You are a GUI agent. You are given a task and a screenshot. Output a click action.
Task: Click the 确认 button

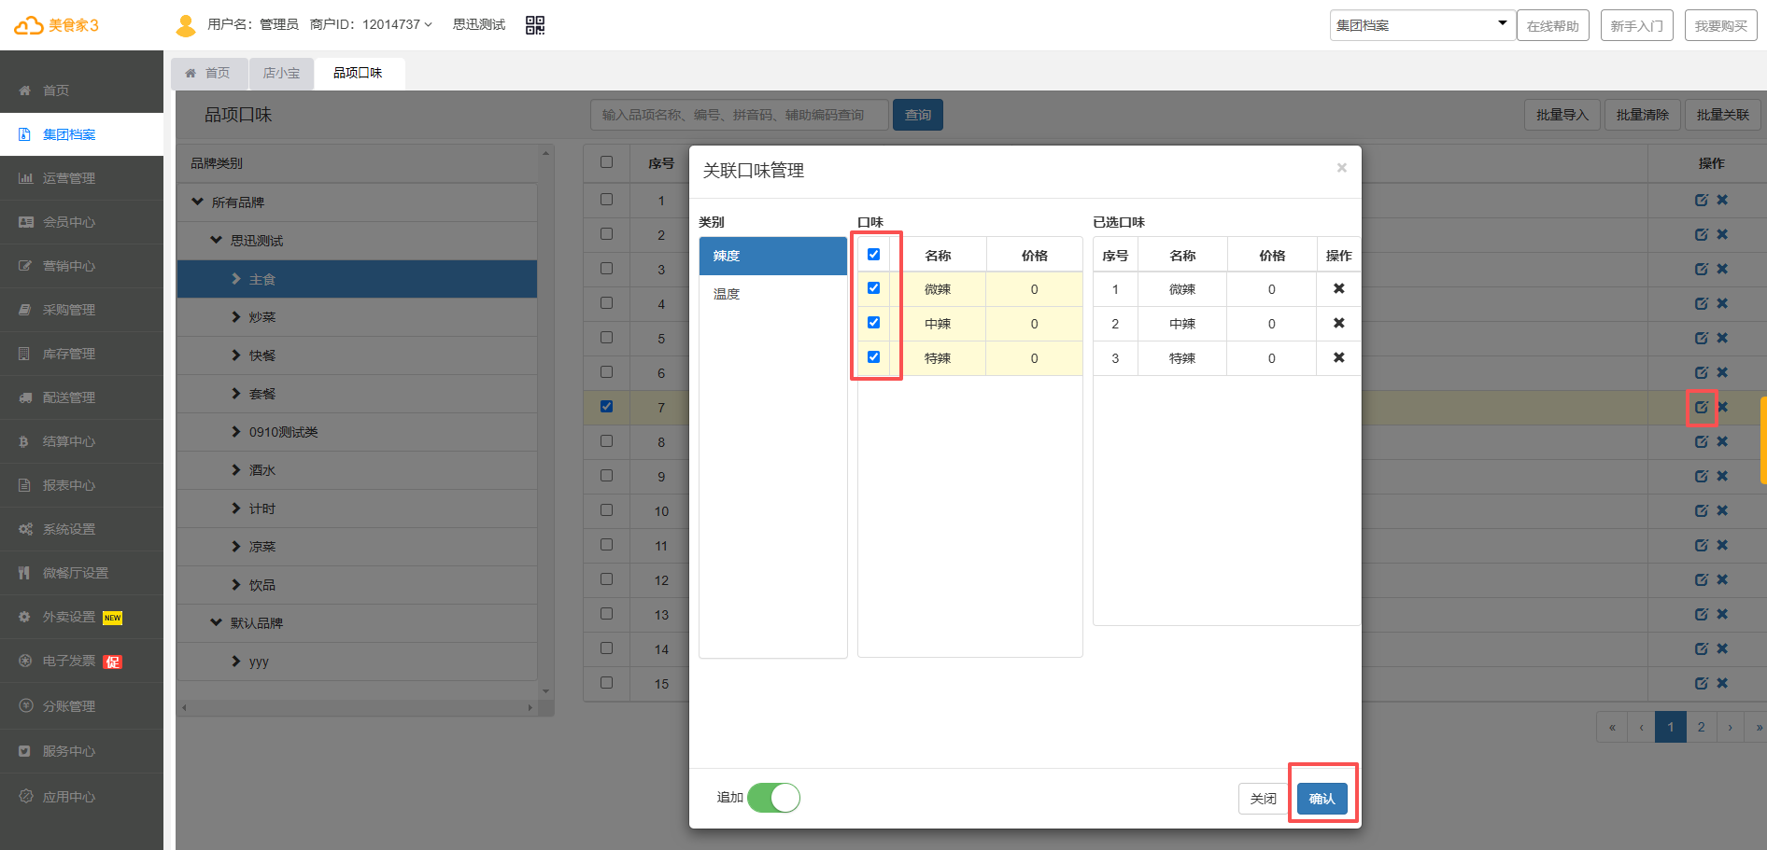pos(1322,799)
